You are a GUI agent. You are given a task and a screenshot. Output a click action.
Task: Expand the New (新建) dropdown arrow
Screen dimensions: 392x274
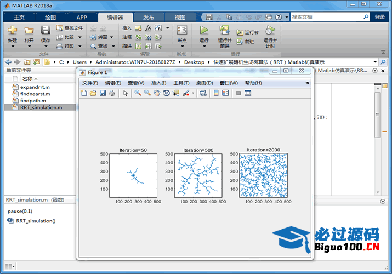coord(13,46)
